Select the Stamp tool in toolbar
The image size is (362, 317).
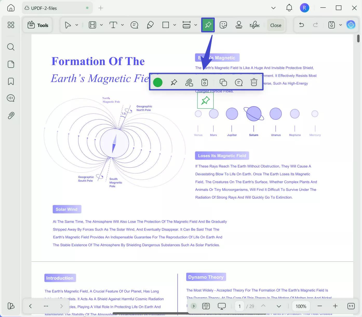click(x=239, y=25)
